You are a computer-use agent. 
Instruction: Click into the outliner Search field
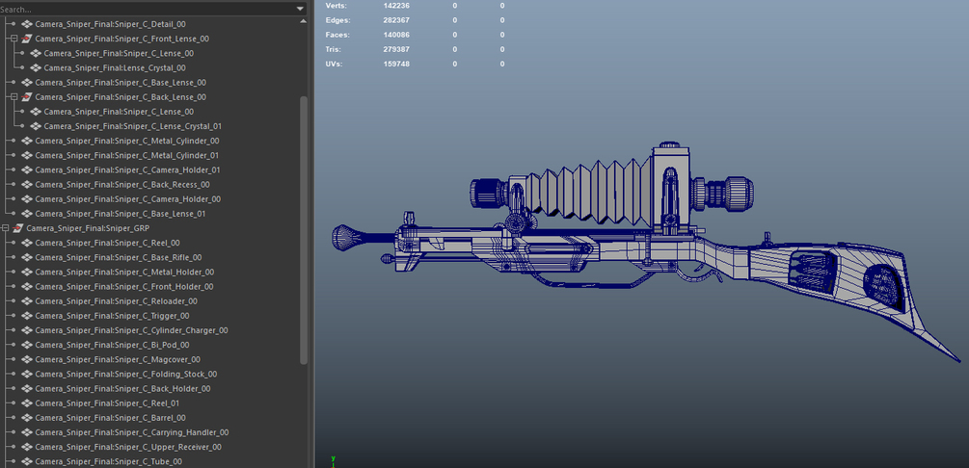coord(148,10)
